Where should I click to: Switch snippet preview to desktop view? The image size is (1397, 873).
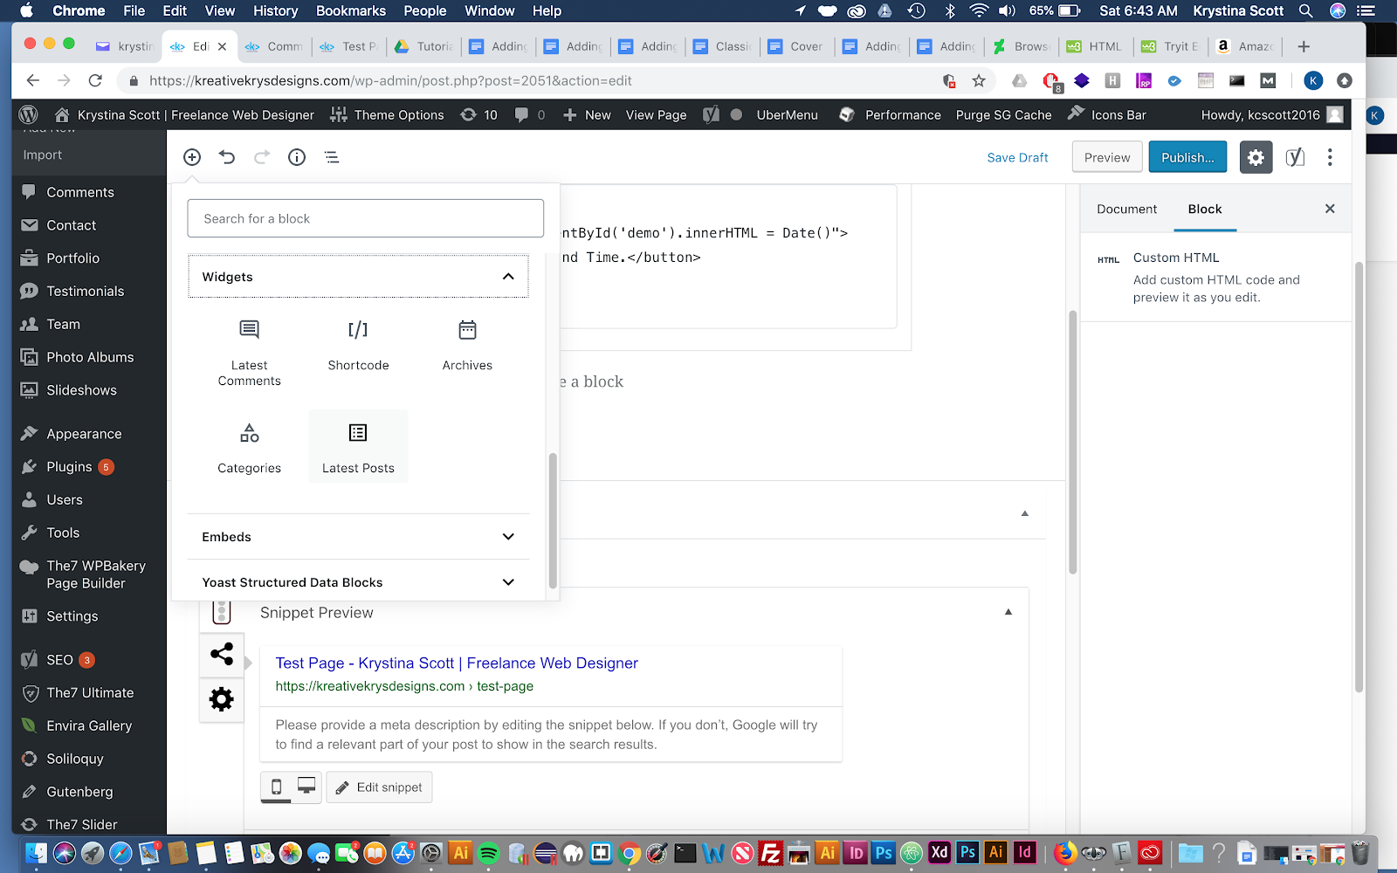click(x=306, y=787)
